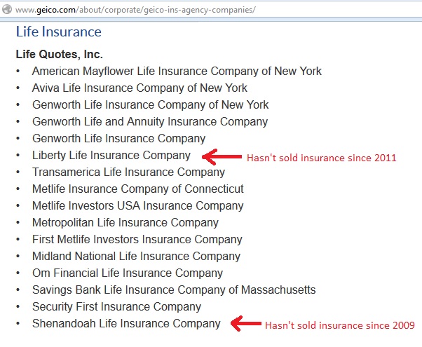Click the browser address bar URL

coord(135,10)
